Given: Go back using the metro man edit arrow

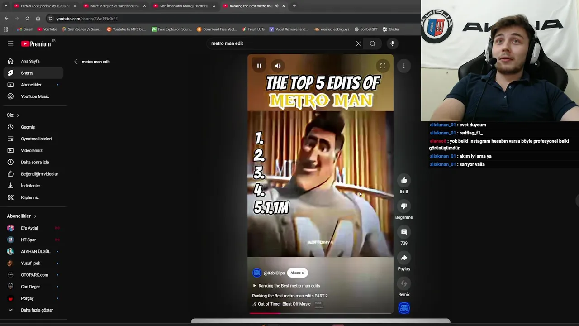Looking at the screenshot, I should pos(77,62).
